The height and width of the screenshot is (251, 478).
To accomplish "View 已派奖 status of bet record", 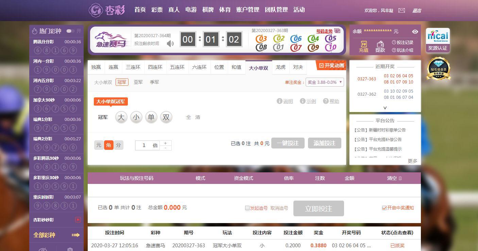I will 397,246.
